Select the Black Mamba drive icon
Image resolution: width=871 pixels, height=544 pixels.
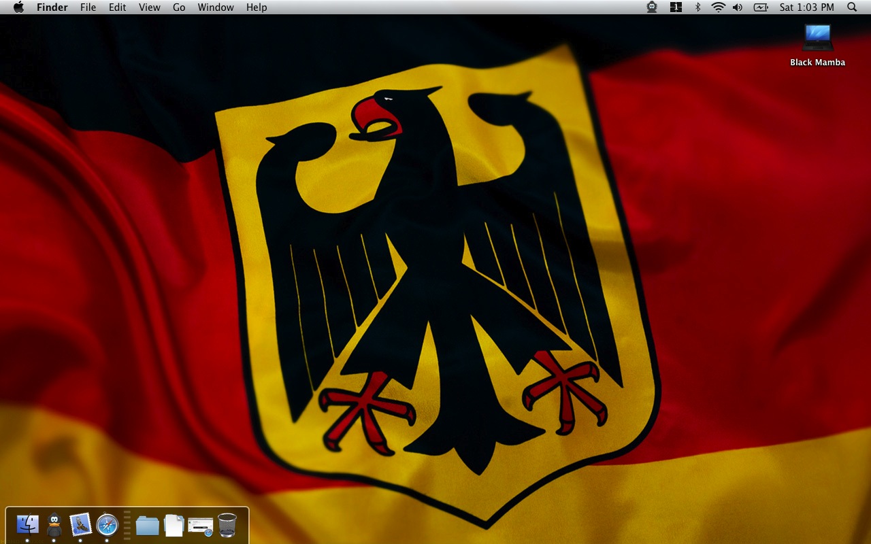coord(817,37)
